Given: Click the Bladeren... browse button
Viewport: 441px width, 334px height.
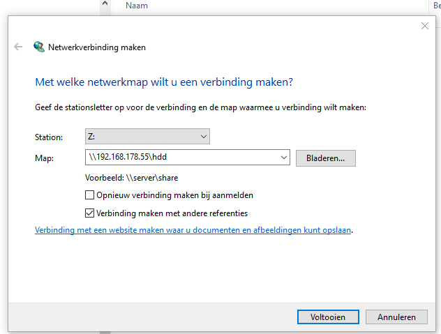Looking at the screenshot, I should pos(326,158).
